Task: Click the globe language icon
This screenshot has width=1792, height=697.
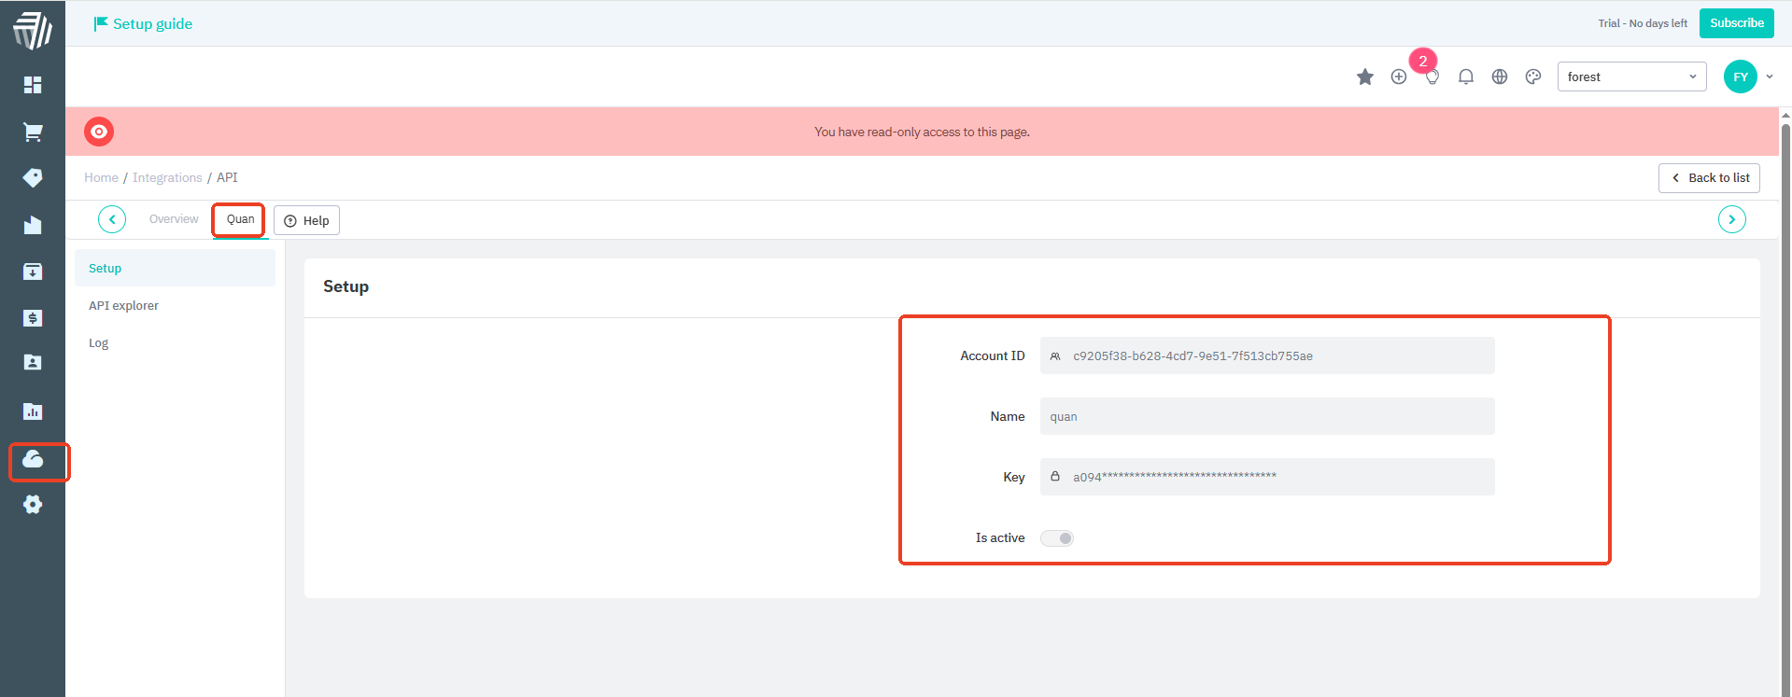Action: click(1499, 77)
